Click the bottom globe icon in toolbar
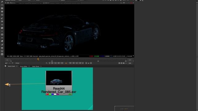198x111 pixels. 2,54
